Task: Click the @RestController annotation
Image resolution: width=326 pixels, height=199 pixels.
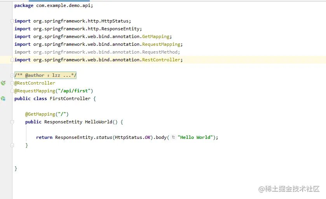Action: tap(35, 83)
